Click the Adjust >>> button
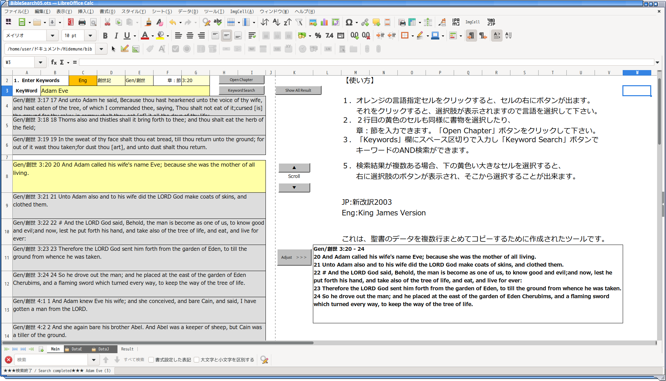Image resolution: width=666 pixels, height=381 pixels. coord(294,257)
